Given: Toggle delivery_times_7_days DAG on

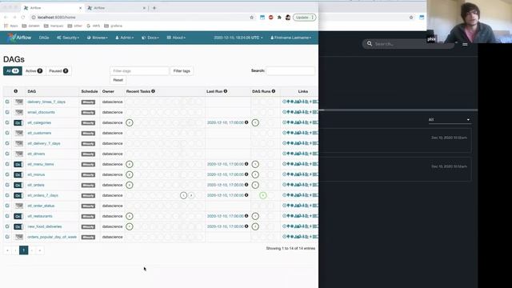Looking at the screenshot, I should coord(18,102).
